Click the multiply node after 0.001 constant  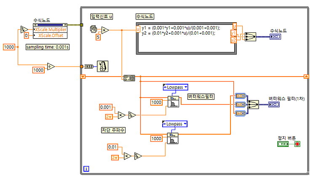121,115
